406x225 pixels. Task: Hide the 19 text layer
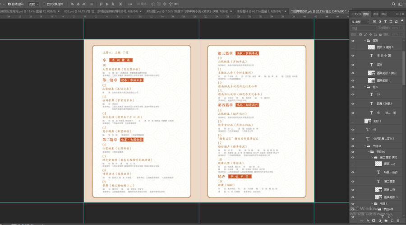353,94
